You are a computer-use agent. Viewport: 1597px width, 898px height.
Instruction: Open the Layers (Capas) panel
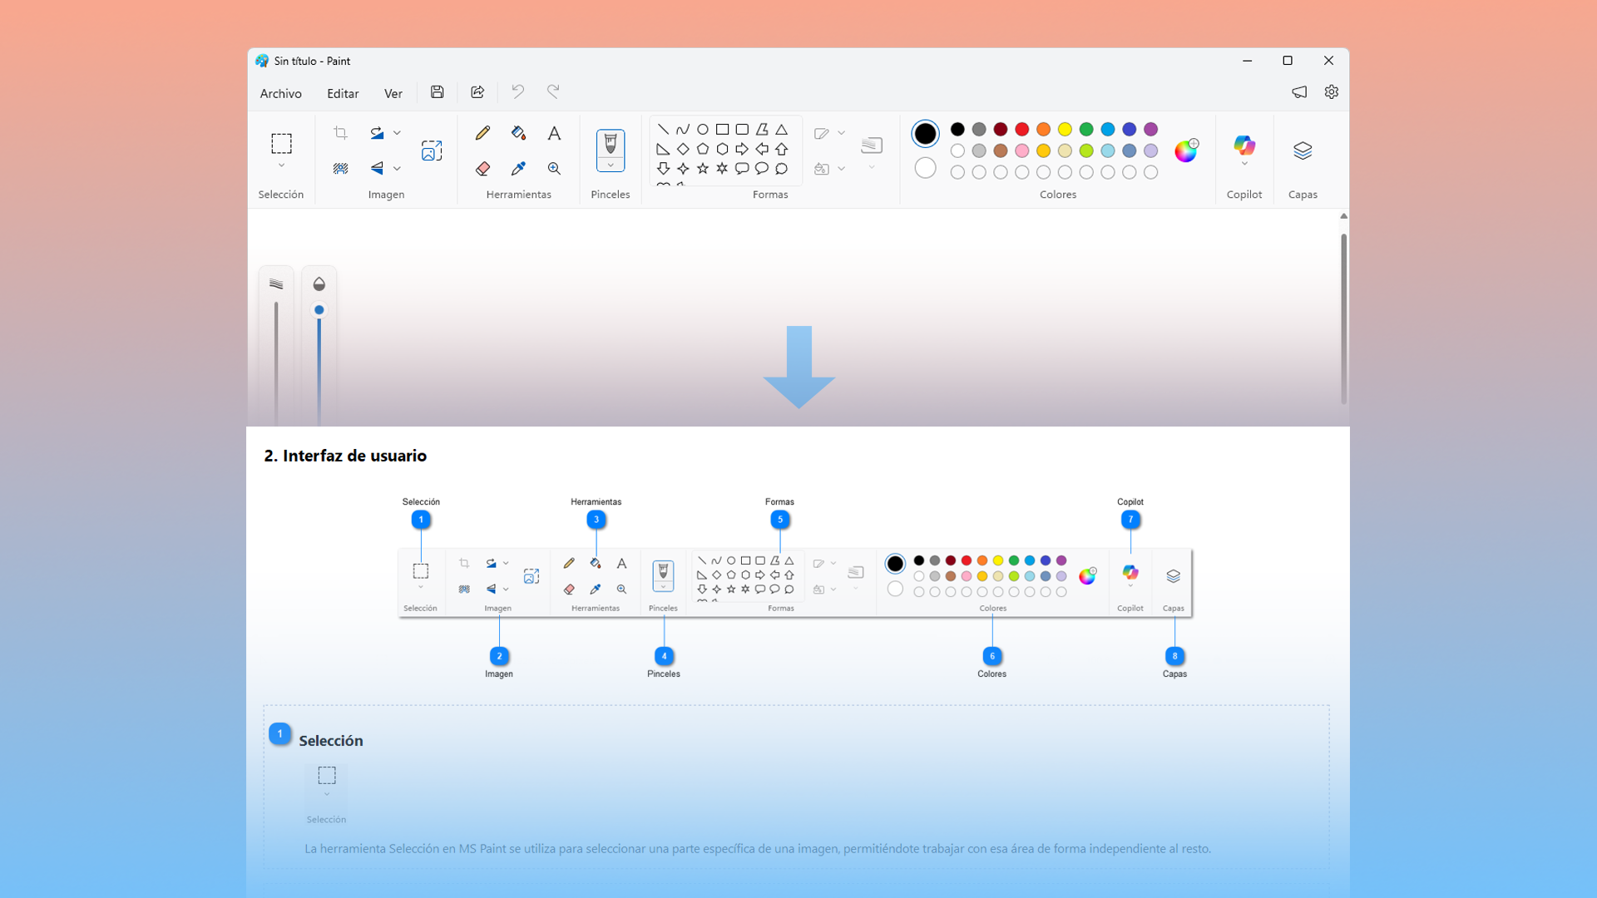coord(1303,150)
